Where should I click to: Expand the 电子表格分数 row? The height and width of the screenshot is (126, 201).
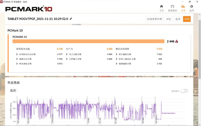point(67,54)
